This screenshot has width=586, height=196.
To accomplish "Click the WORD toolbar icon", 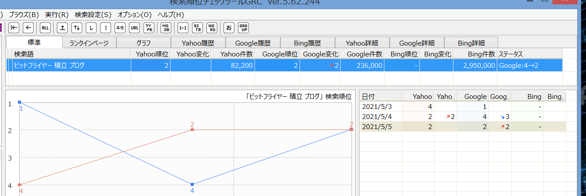I will pyautogui.click(x=212, y=28).
